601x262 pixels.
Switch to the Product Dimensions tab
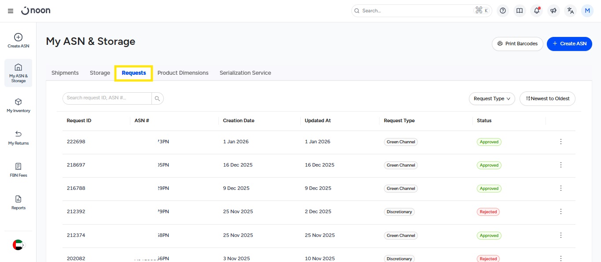pyautogui.click(x=183, y=73)
